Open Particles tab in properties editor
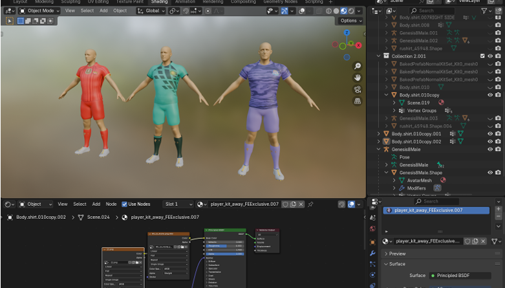The height and width of the screenshot is (288, 505). 372,264
